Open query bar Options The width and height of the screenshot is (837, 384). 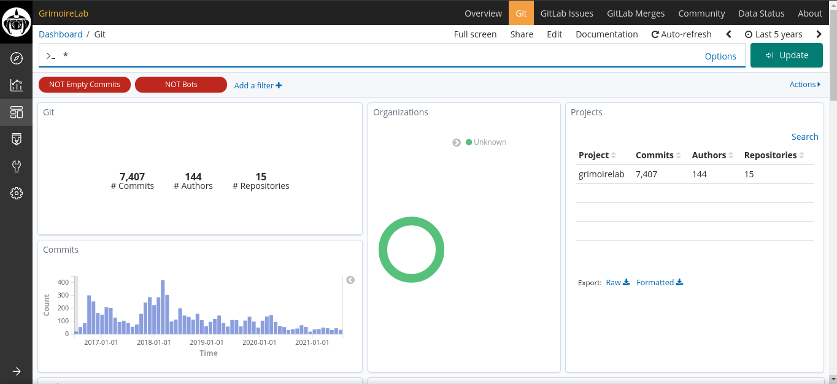pos(720,56)
